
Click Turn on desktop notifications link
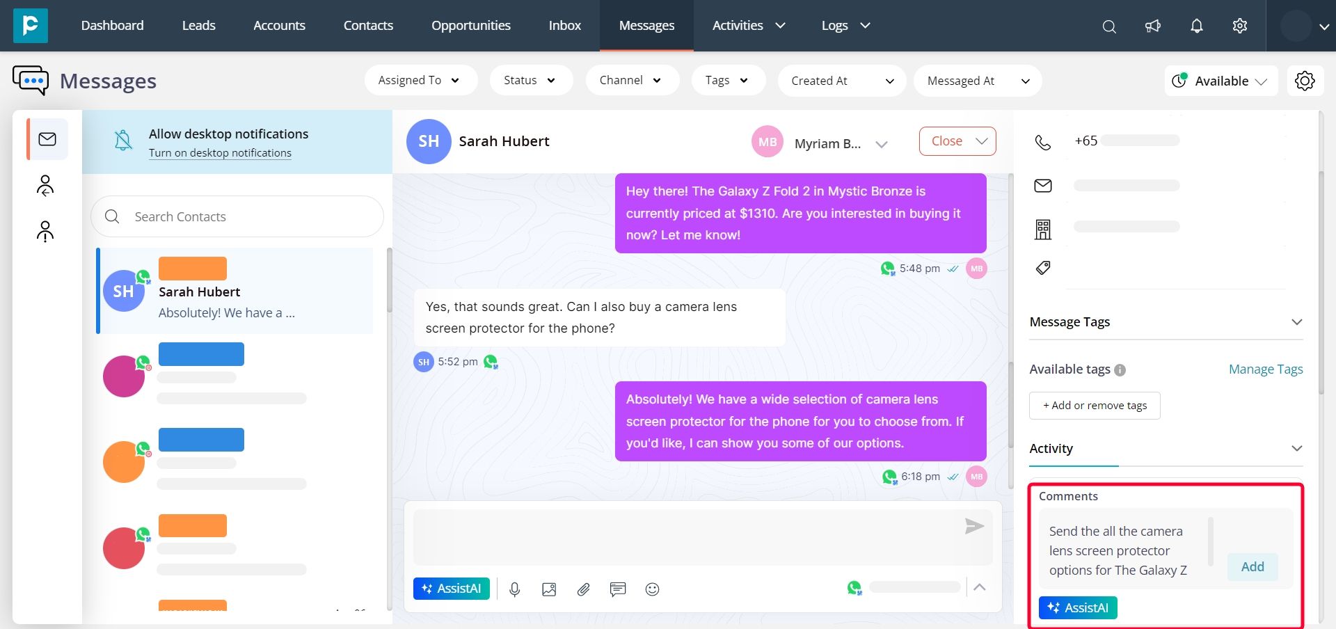coord(220,153)
